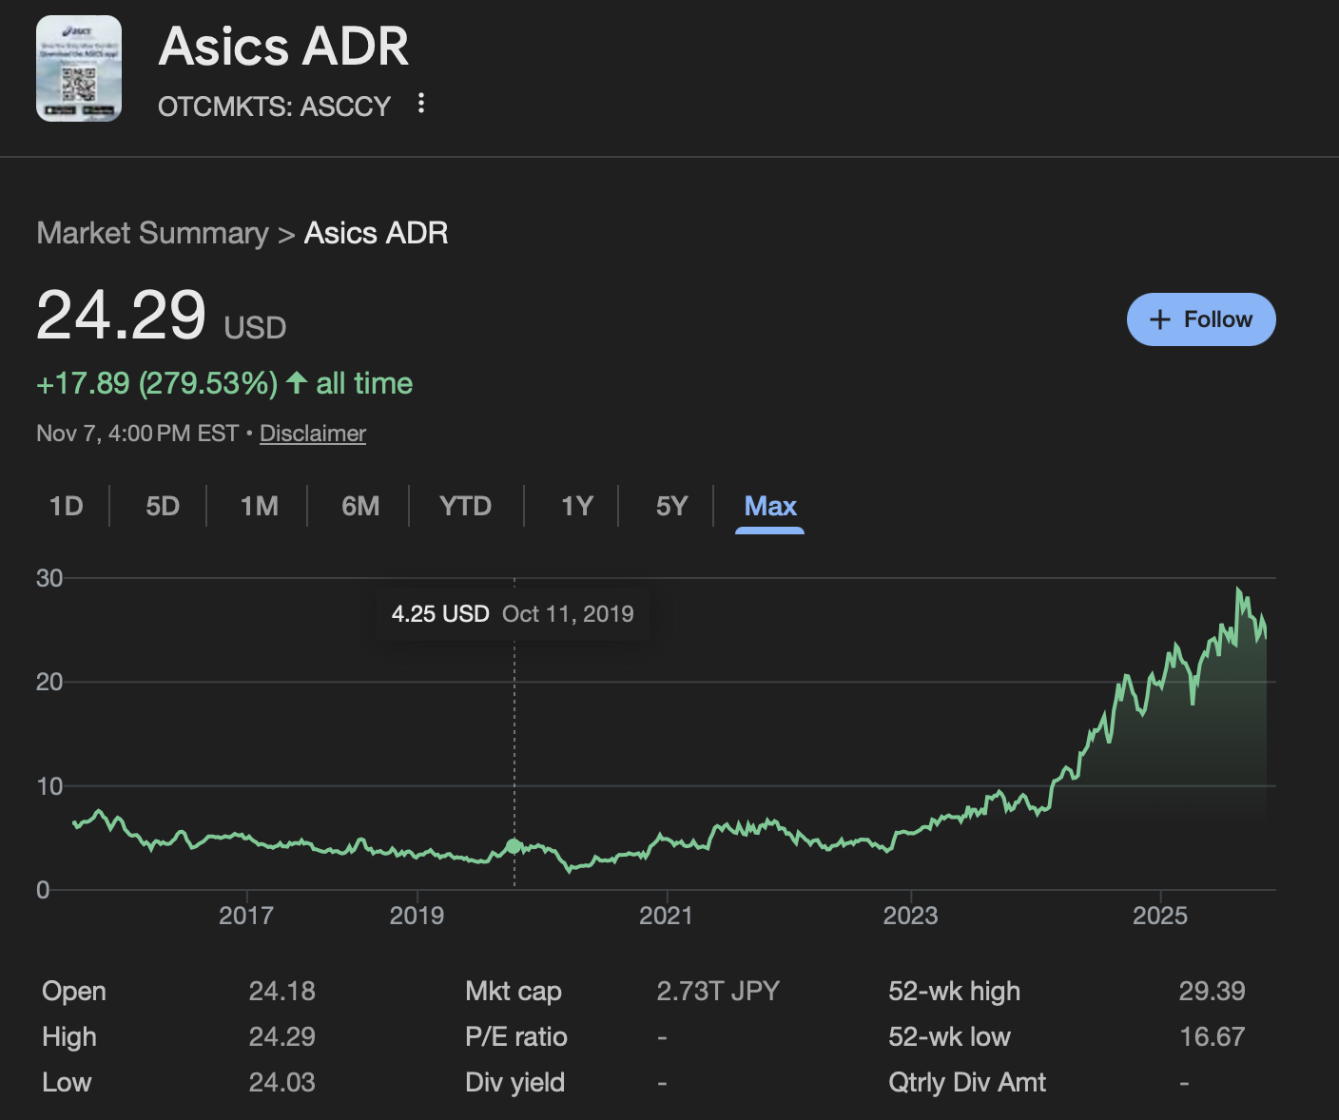Screen dimensions: 1339x1120
Task: Click the 24.29 USD price value
Action: [x=122, y=316]
